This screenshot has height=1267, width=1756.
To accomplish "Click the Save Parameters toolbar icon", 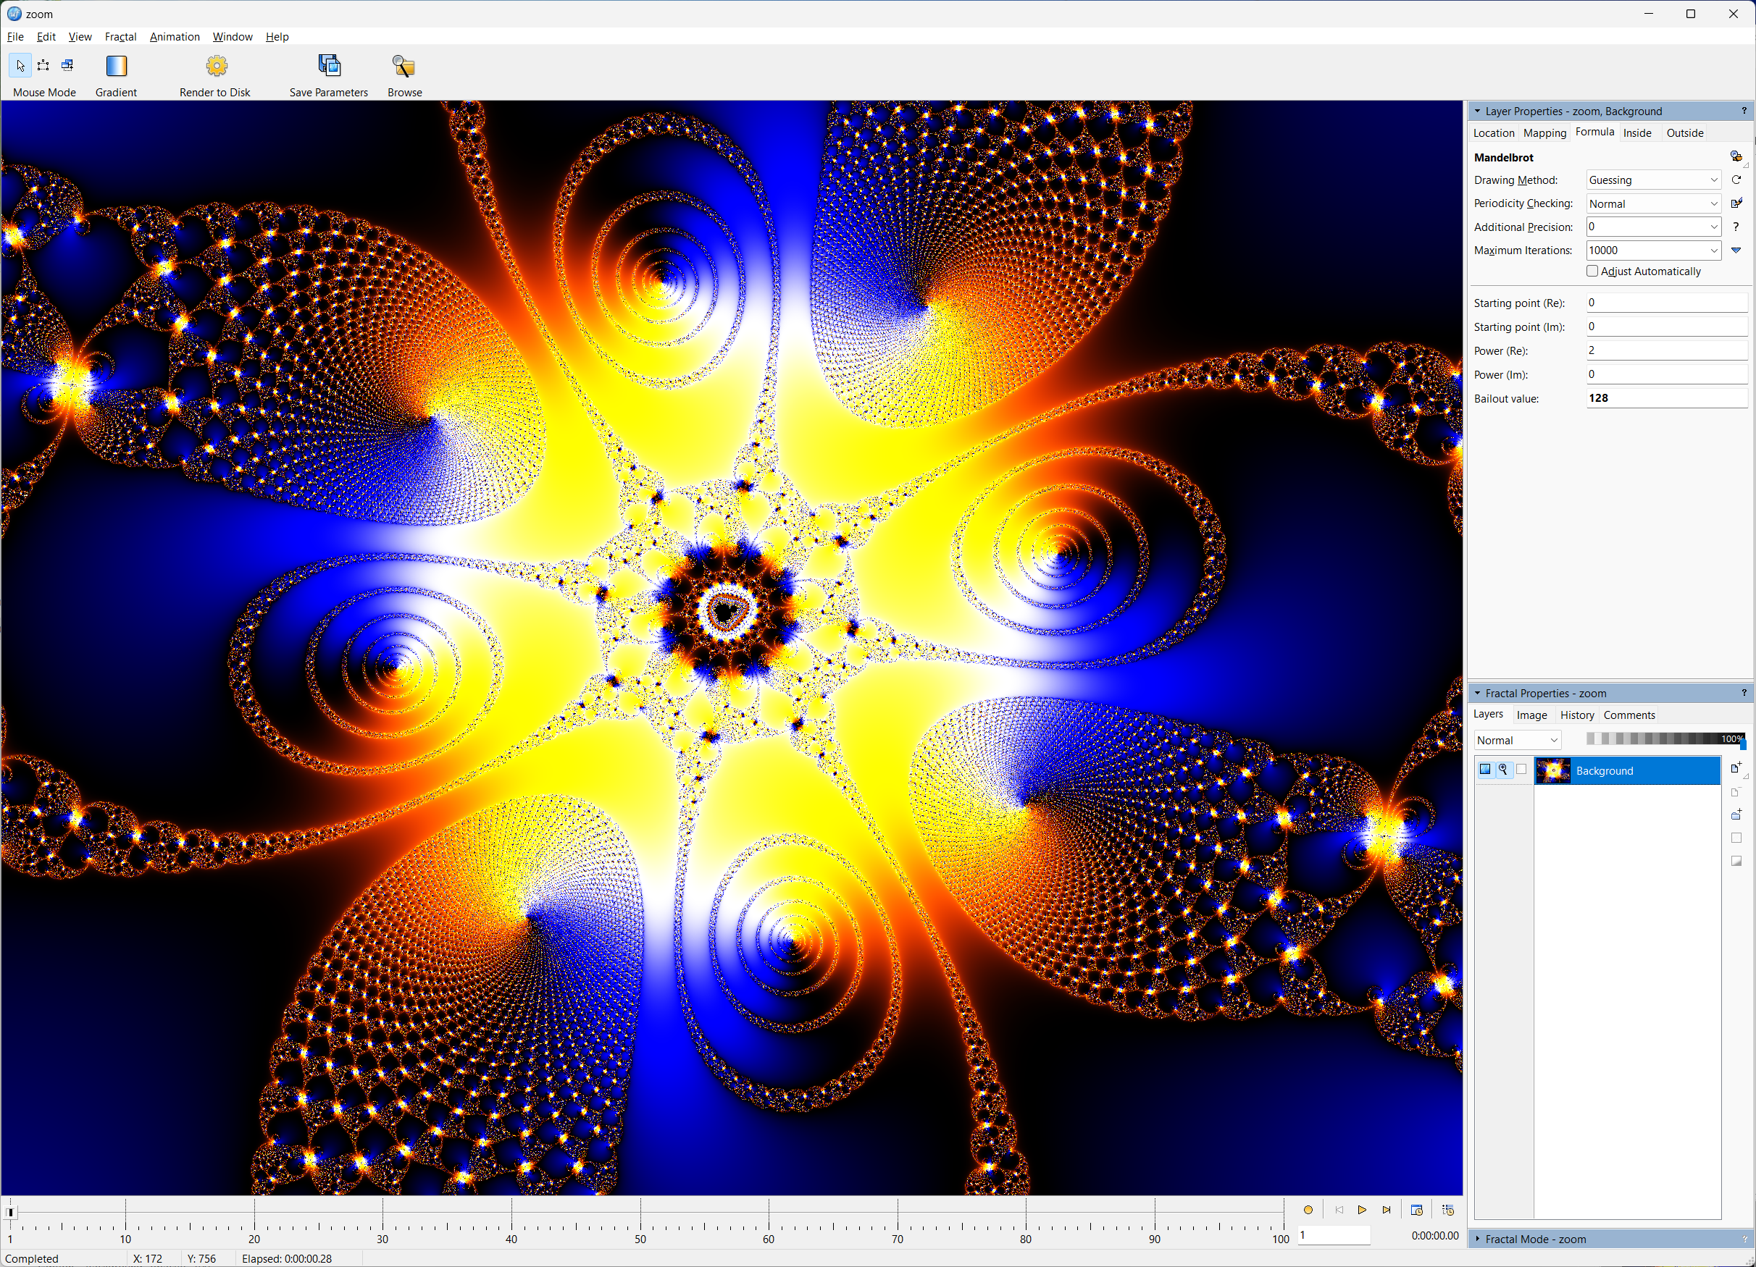I will (x=329, y=67).
